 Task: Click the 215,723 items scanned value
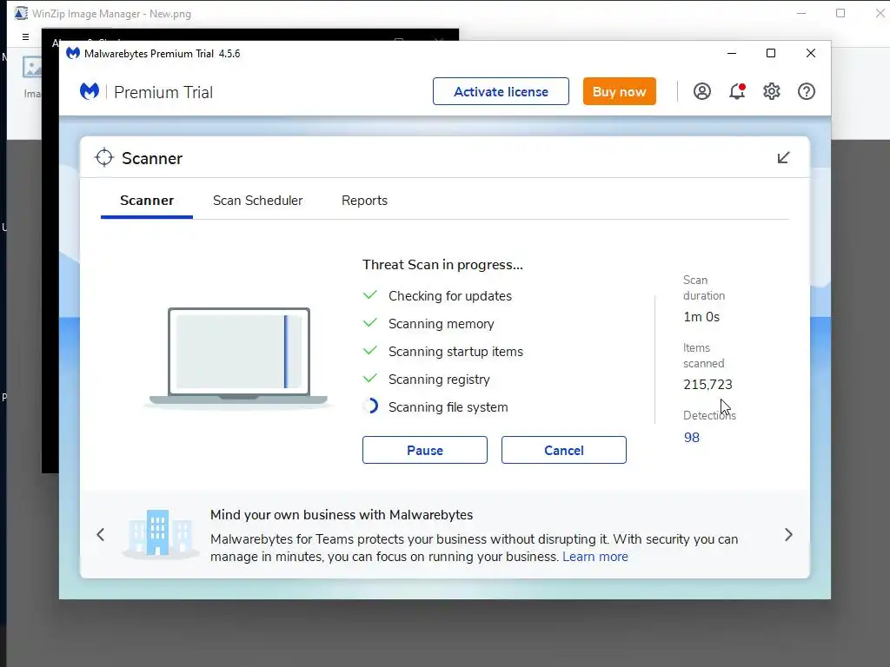click(707, 385)
